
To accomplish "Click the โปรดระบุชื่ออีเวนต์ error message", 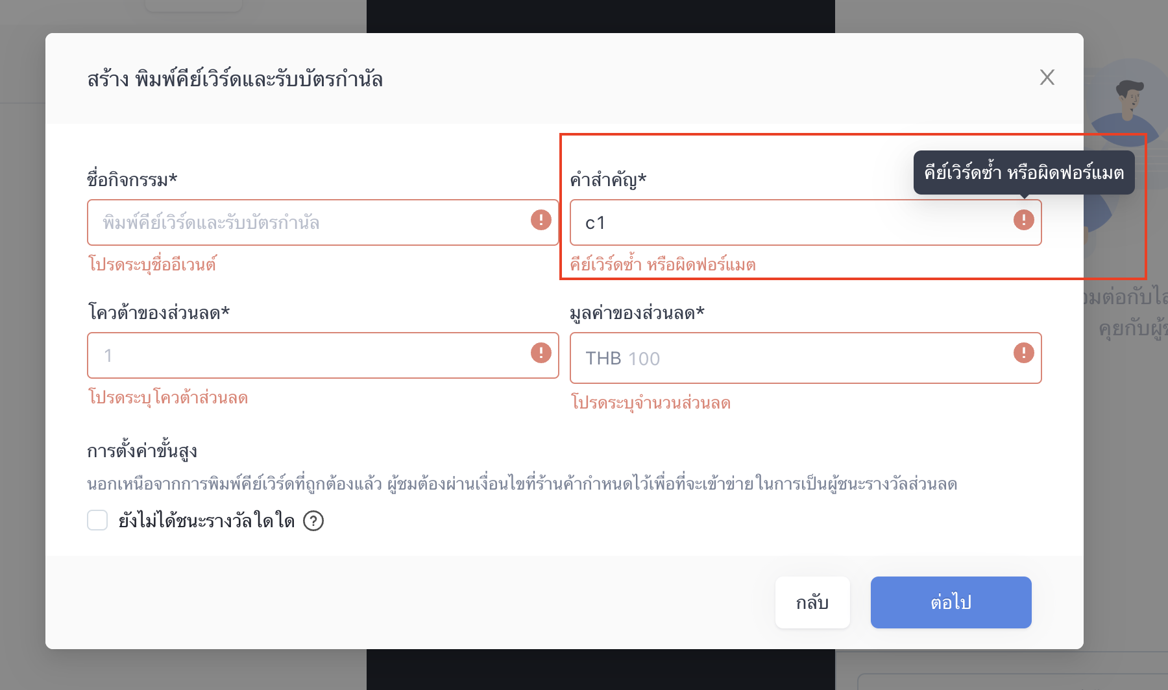I will point(152,265).
